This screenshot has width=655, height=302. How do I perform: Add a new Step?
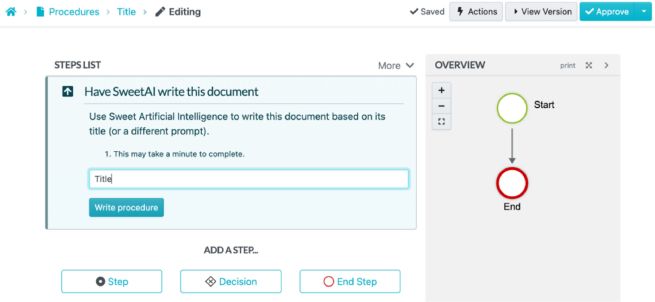112,282
